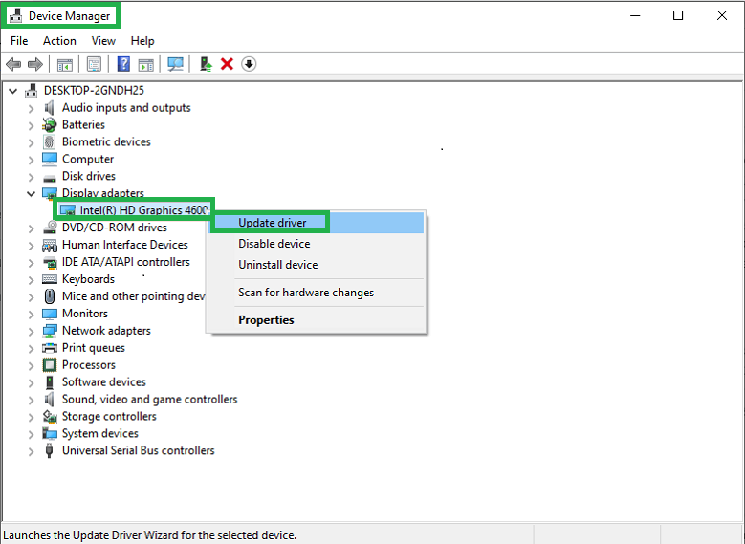Click the Keyboards category icon
This screenshot has width=745, height=544.
(x=50, y=279)
